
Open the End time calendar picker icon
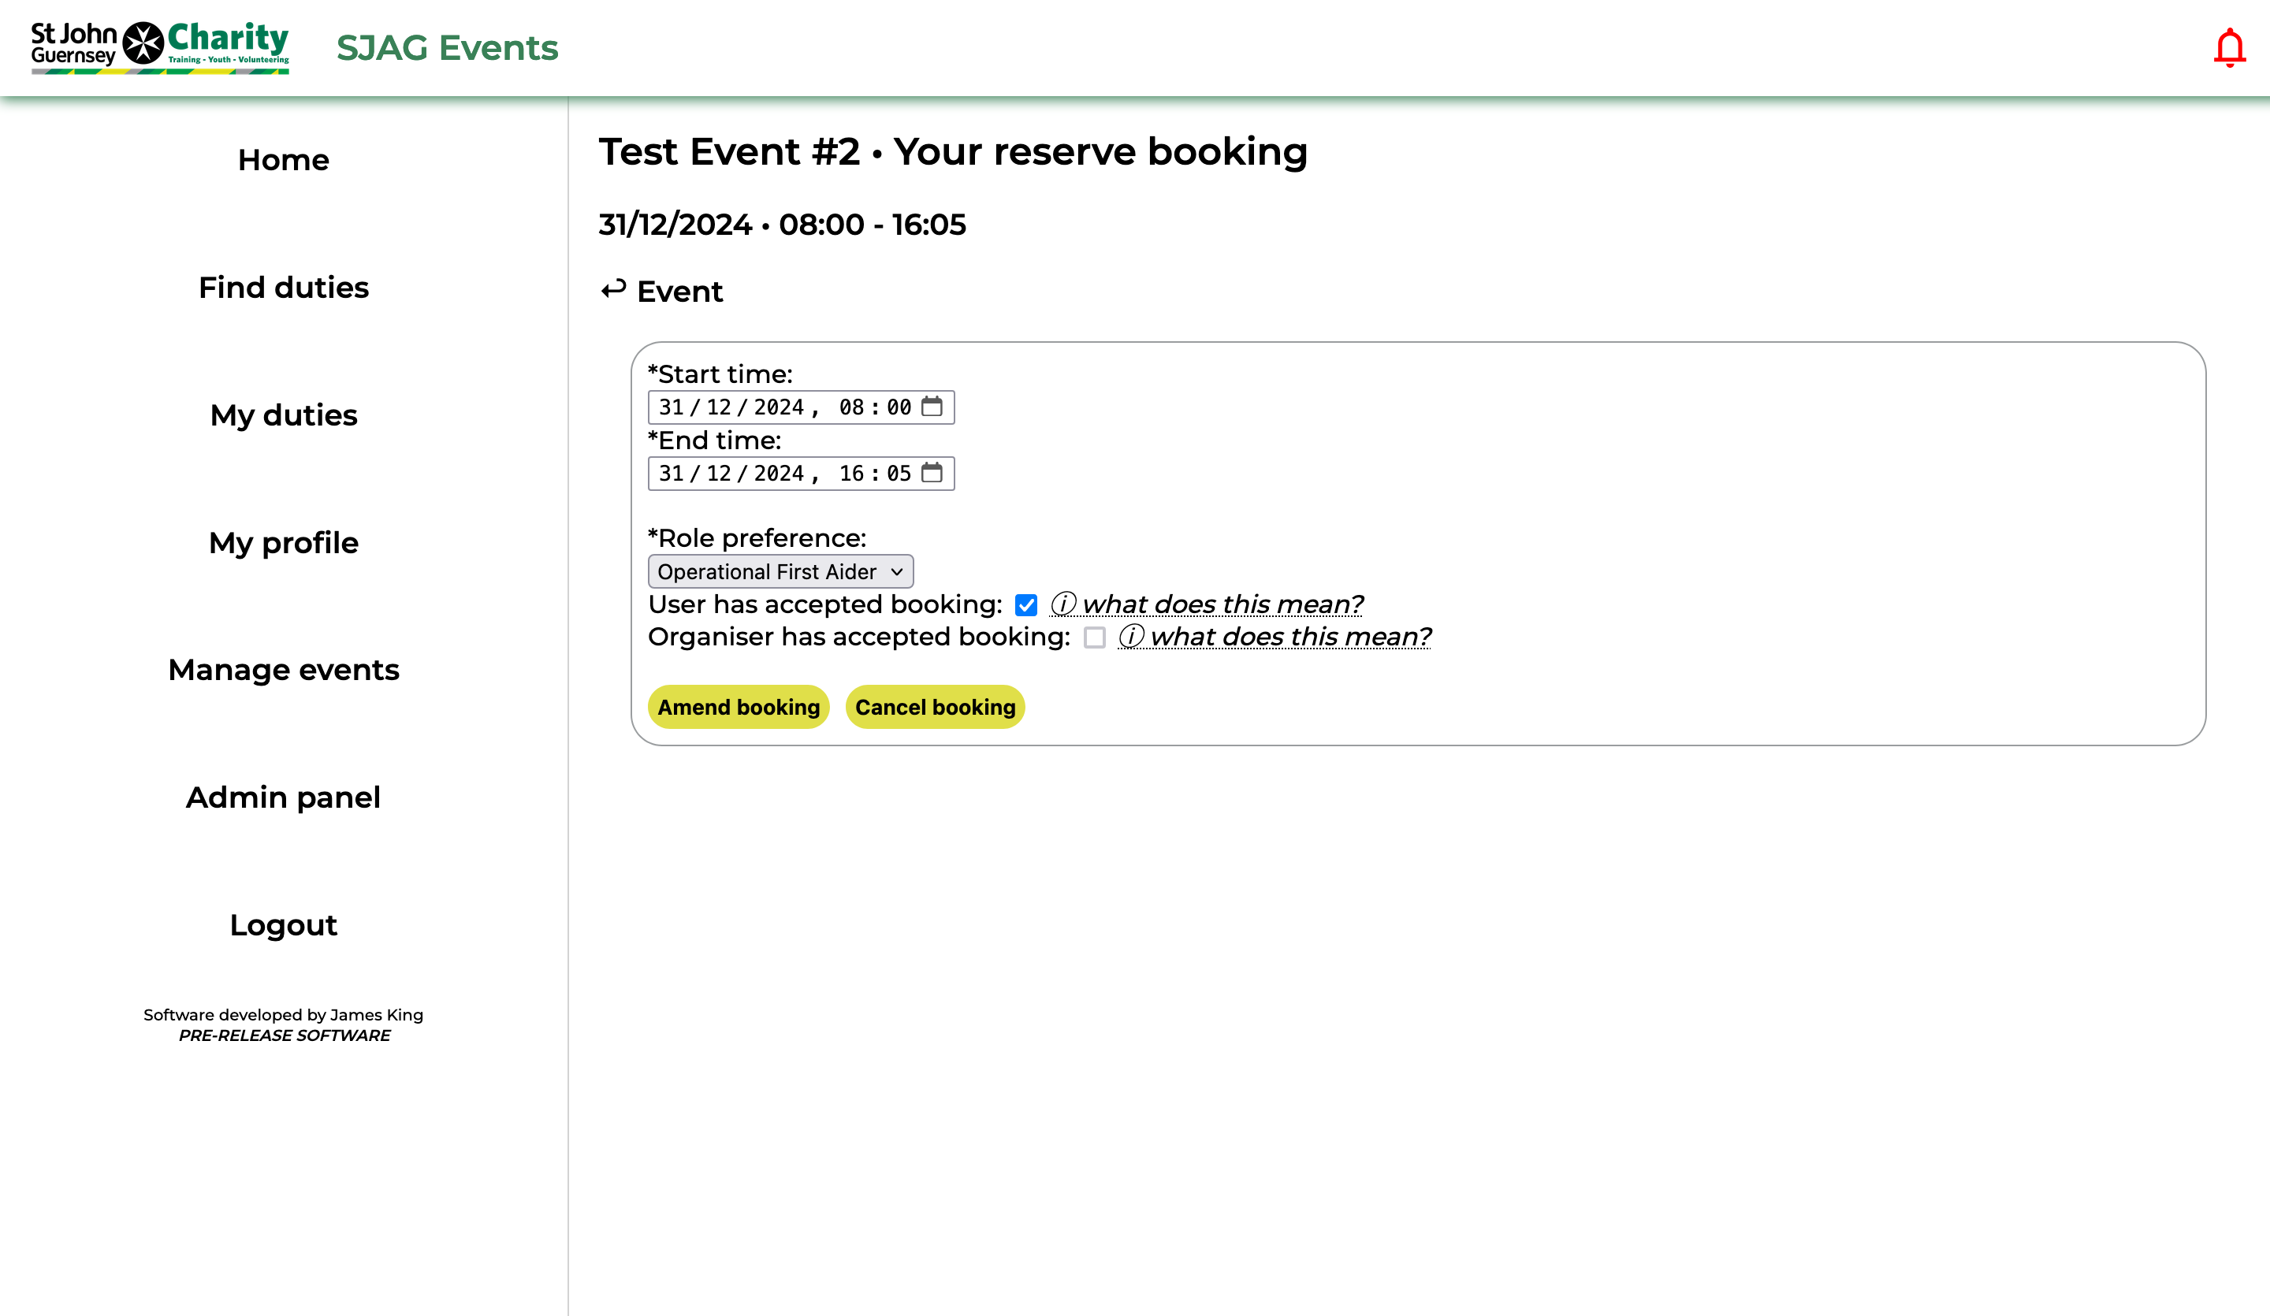point(932,473)
